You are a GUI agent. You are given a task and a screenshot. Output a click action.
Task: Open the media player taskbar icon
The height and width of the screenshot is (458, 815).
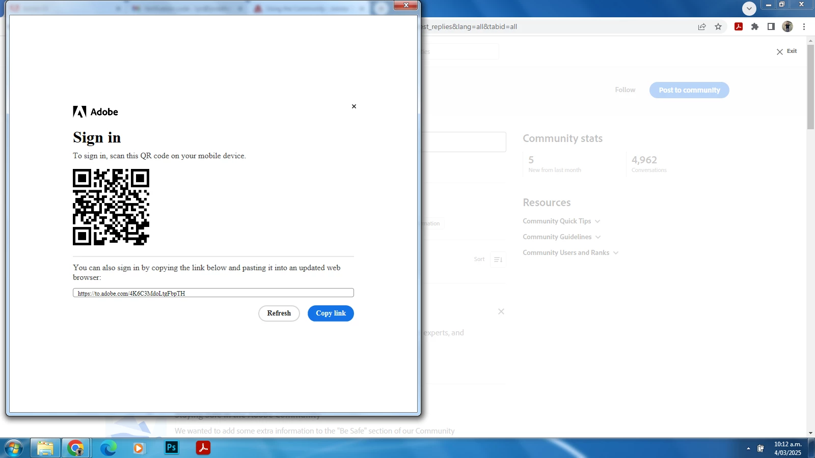139,448
